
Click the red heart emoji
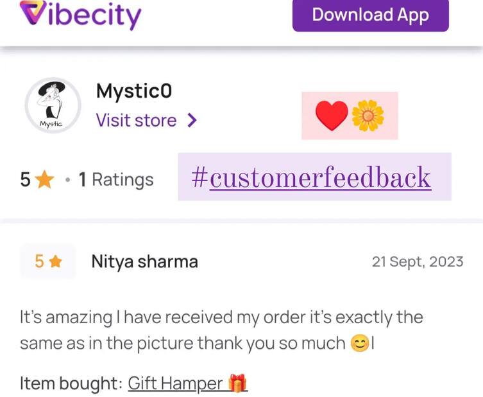click(x=332, y=116)
